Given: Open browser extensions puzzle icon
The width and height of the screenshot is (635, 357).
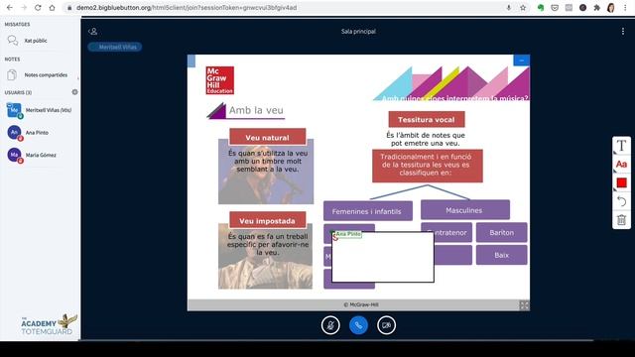Looking at the screenshot, I should (596, 8).
